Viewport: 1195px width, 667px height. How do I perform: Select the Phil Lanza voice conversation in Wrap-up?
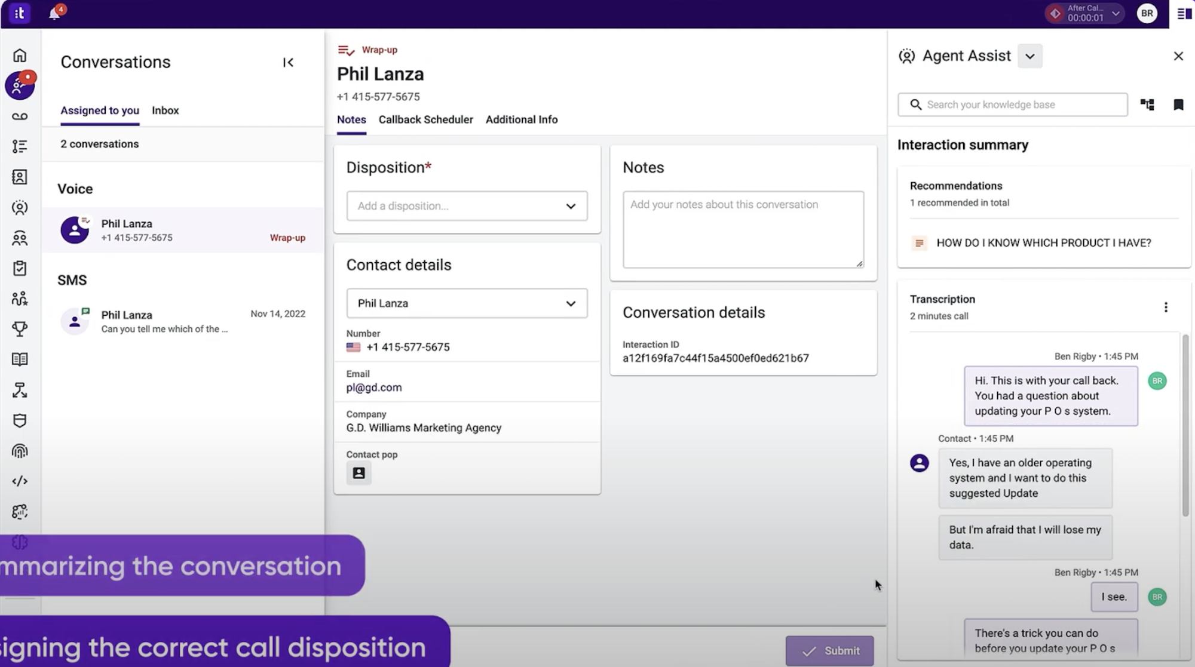tap(183, 230)
